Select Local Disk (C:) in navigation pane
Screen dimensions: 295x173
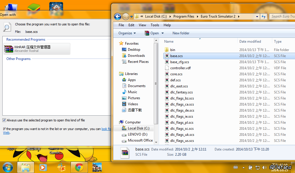(x=138, y=128)
